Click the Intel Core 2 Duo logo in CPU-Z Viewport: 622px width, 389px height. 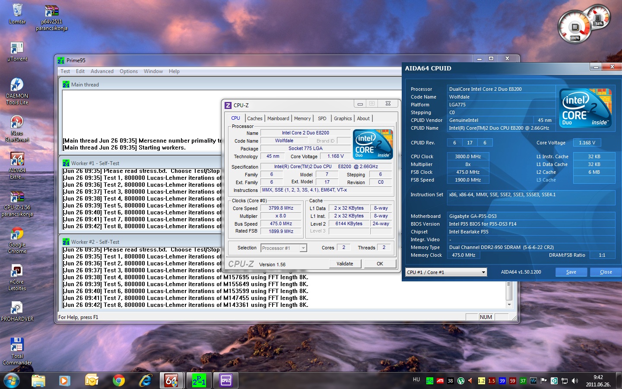[x=373, y=144]
